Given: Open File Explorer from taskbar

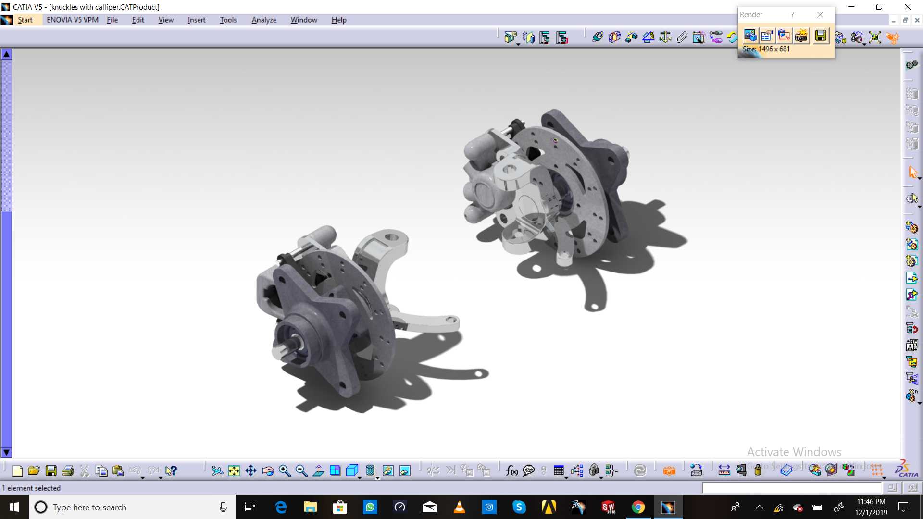Looking at the screenshot, I should click(310, 507).
